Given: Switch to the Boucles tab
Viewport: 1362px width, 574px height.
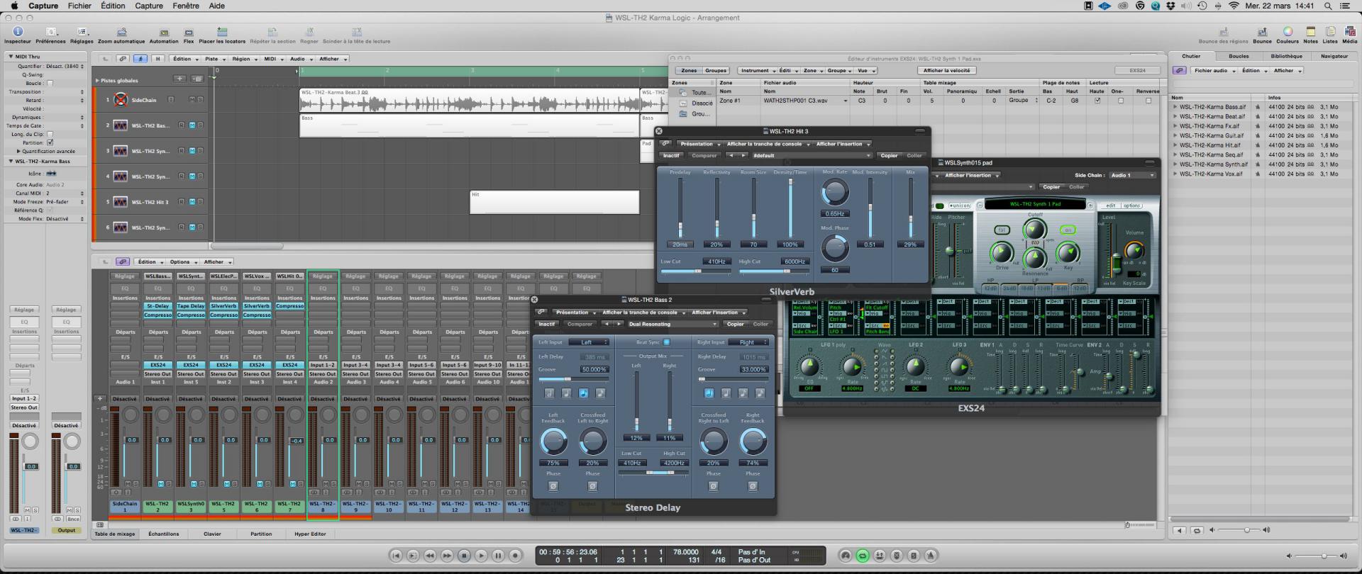Looking at the screenshot, I should click(x=1239, y=56).
